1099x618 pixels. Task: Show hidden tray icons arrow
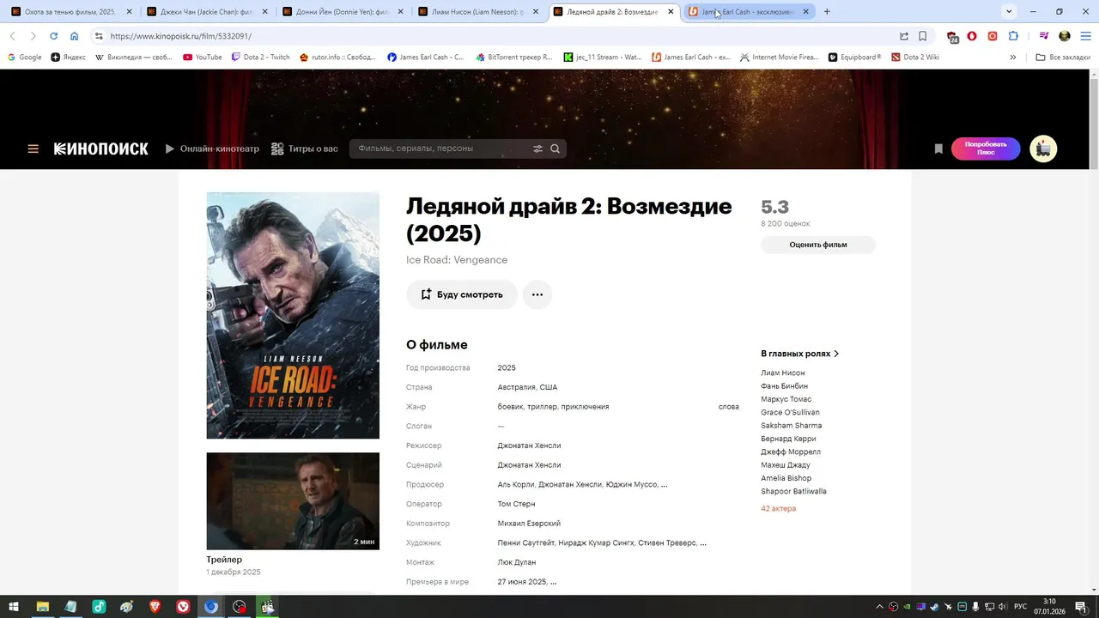[879, 607]
